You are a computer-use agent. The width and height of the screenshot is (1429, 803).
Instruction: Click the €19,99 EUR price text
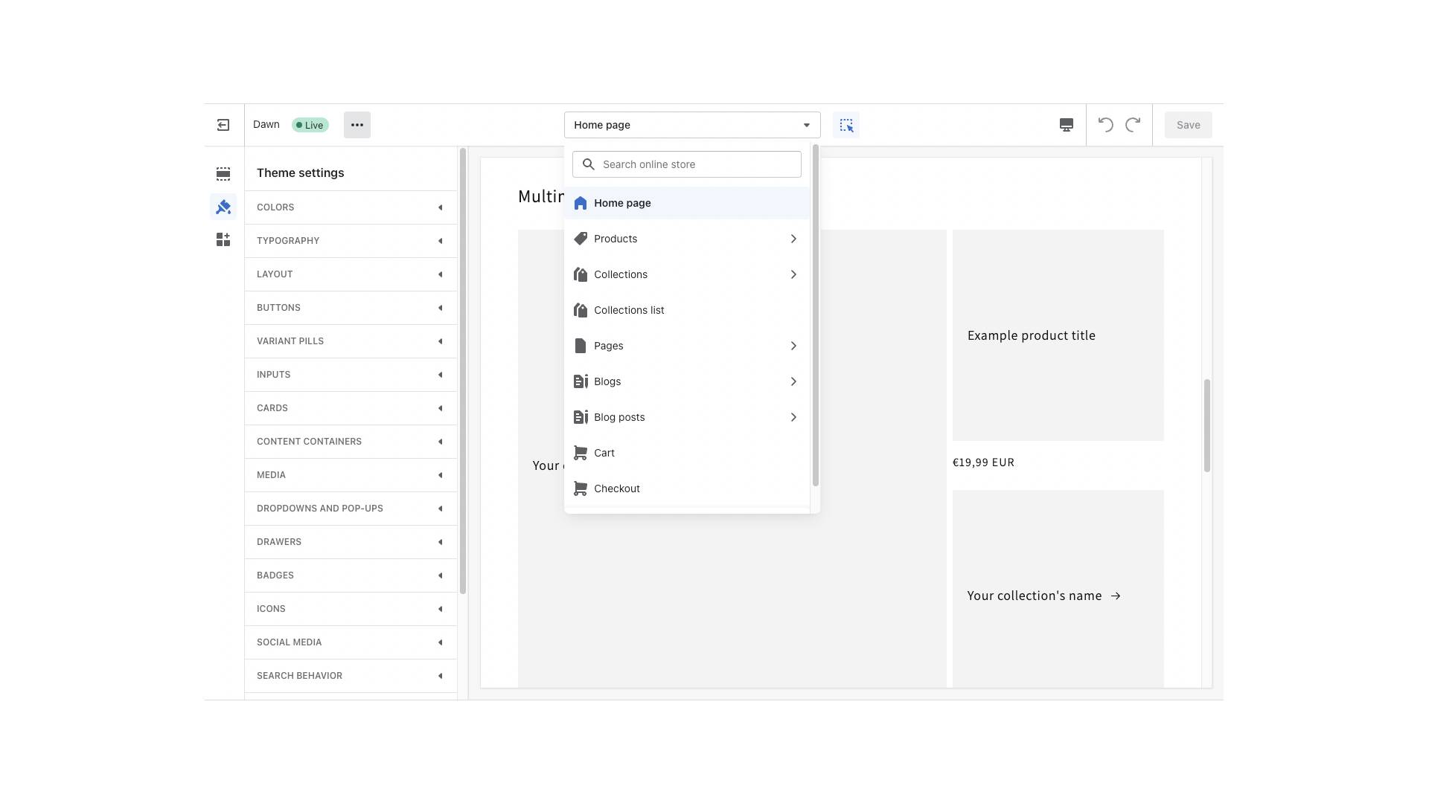[983, 462]
